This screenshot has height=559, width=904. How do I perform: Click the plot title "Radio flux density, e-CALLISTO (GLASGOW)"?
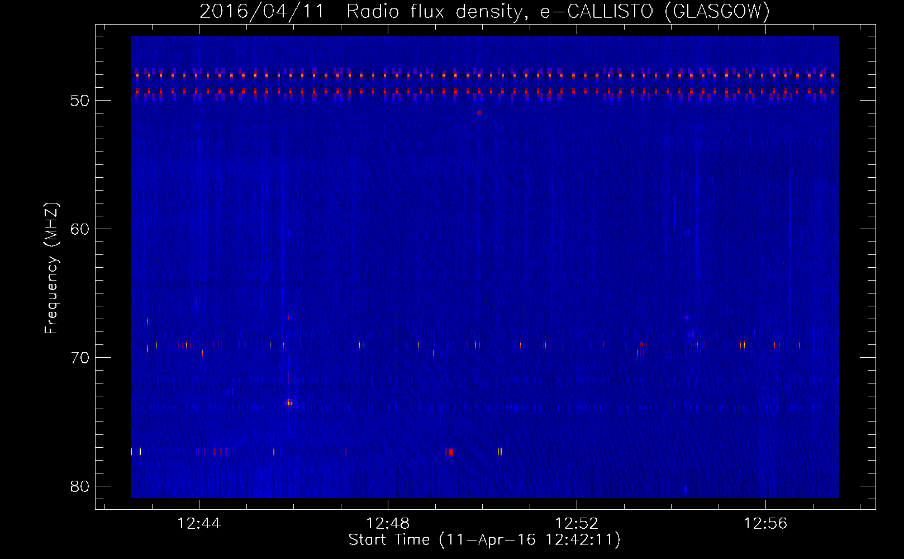pyautogui.click(x=558, y=11)
